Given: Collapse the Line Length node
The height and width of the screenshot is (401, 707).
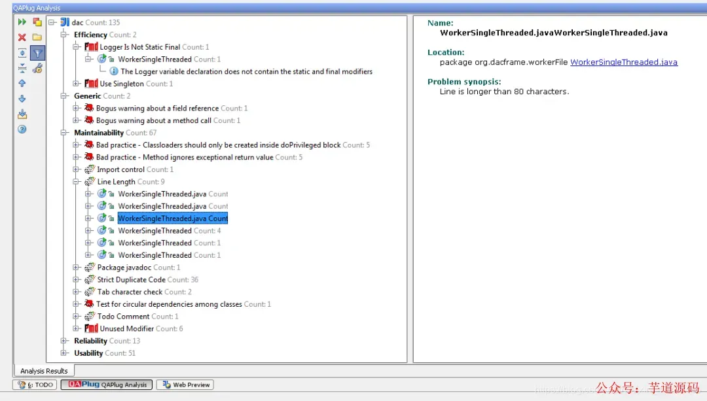Looking at the screenshot, I should pyautogui.click(x=76, y=182).
